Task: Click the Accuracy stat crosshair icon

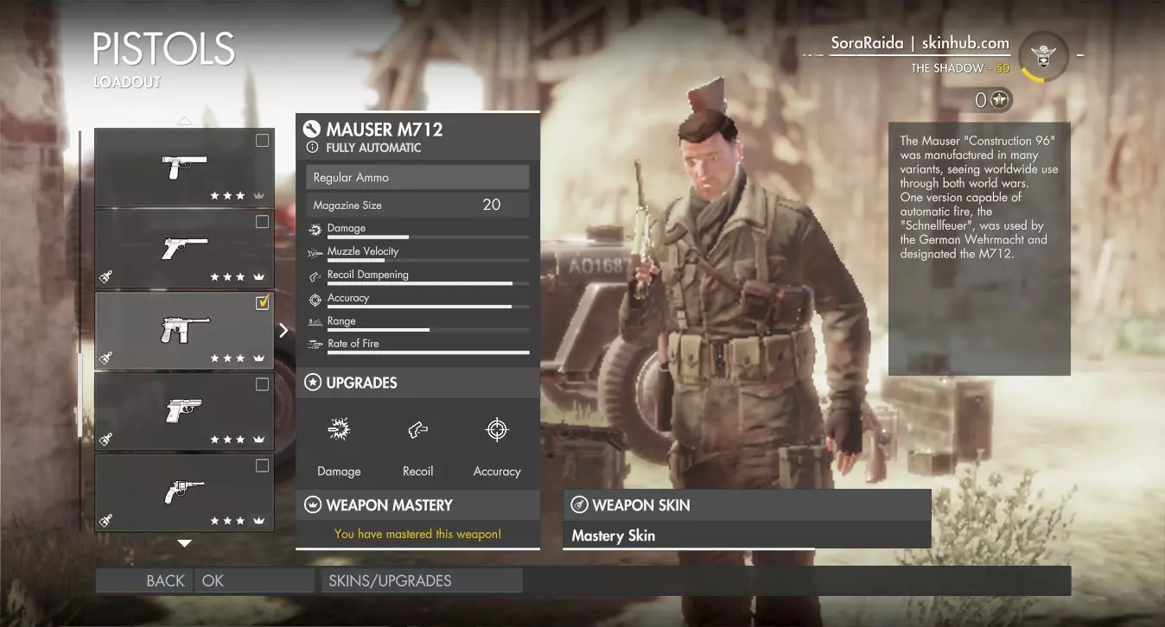Action: [315, 299]
